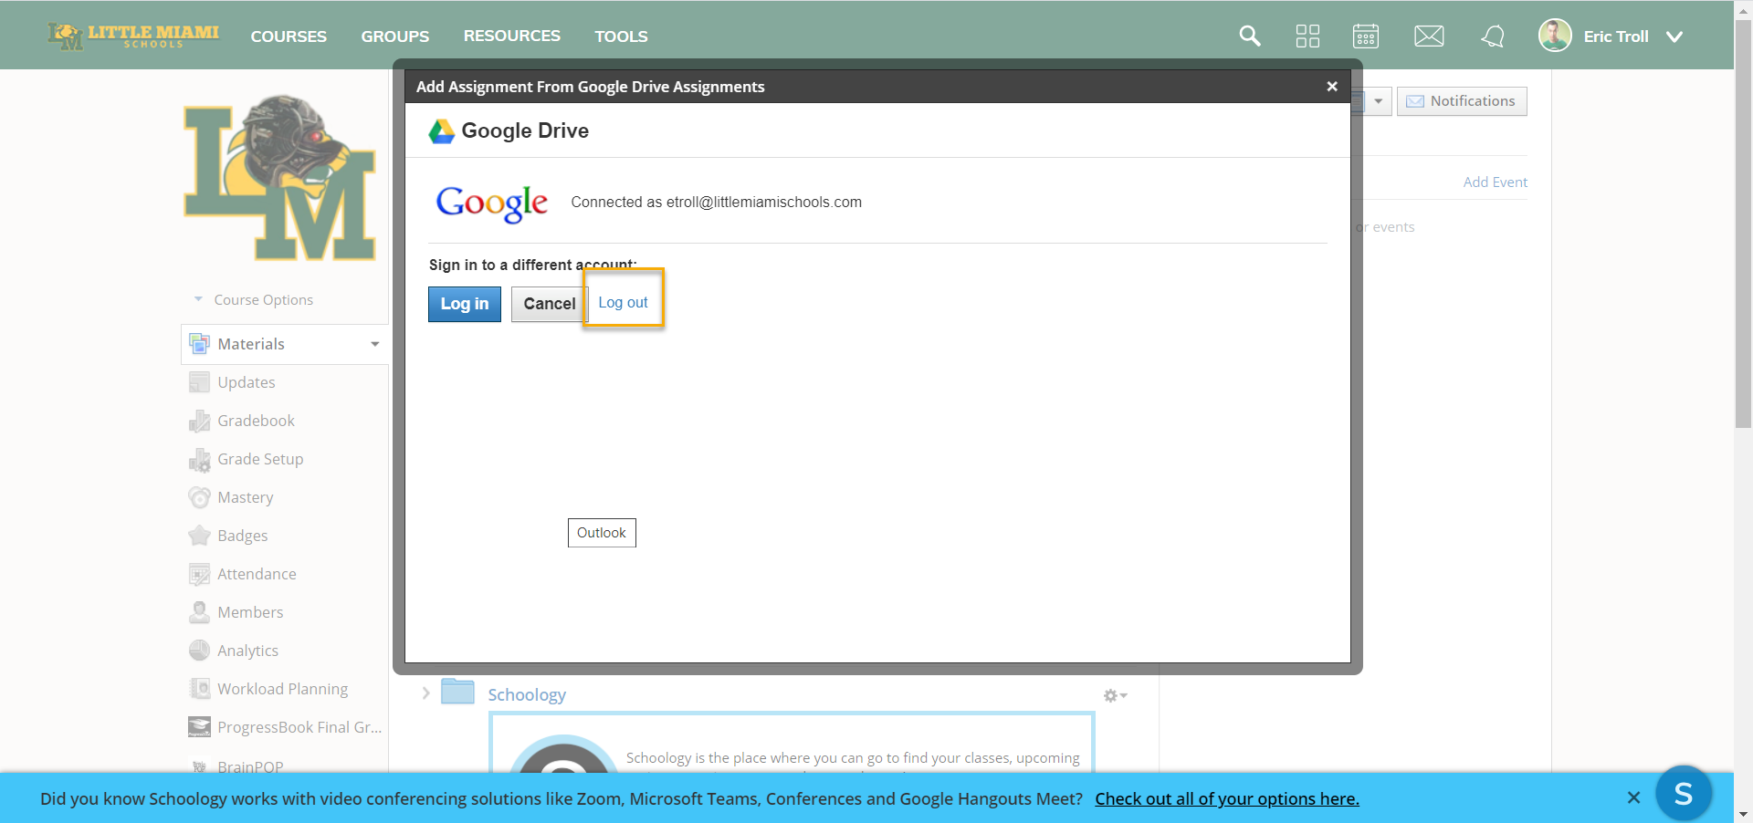Expand the Schoology folder chevron
1753x823 pixels.
click(425, 693)
